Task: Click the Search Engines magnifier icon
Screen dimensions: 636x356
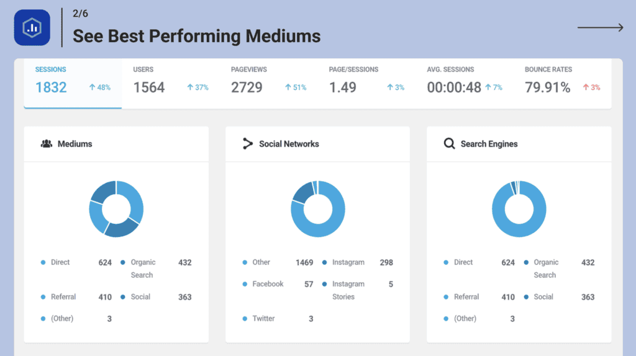Action: pyautogui.click(x=449, y=144)
